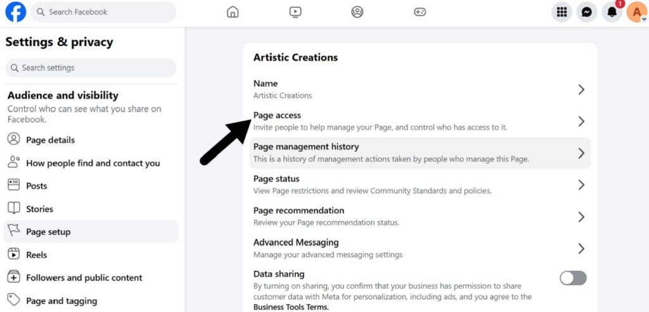Expand the Advanced Messaging chevron
Image resolution: width=649 pixels, height=312 pixels.
(x=581, y=248)
